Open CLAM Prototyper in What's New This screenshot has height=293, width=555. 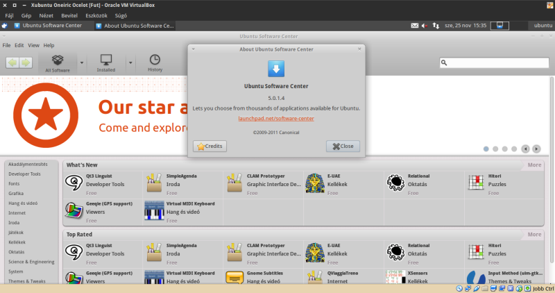click(x=264, y=184)
